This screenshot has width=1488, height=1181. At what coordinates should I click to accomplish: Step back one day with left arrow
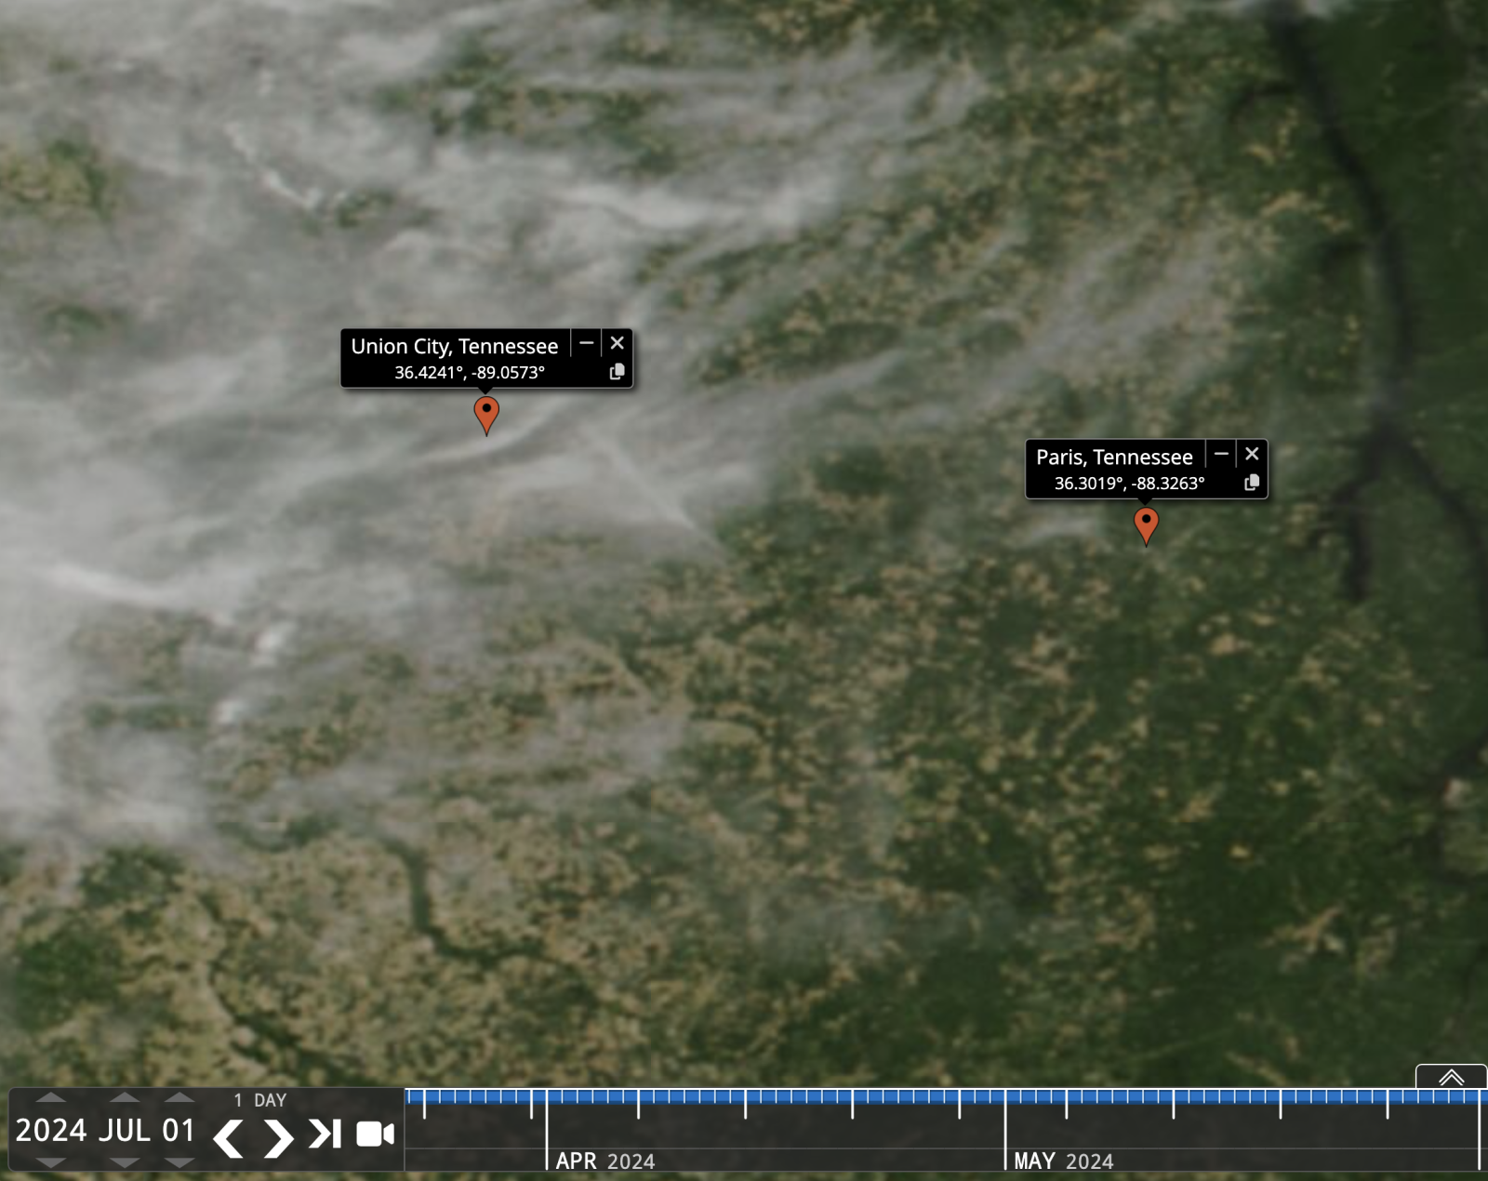(229, 1137)
